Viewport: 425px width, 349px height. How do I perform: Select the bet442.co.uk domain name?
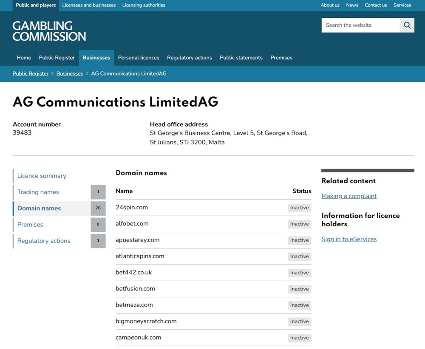(x=133, y=273)
